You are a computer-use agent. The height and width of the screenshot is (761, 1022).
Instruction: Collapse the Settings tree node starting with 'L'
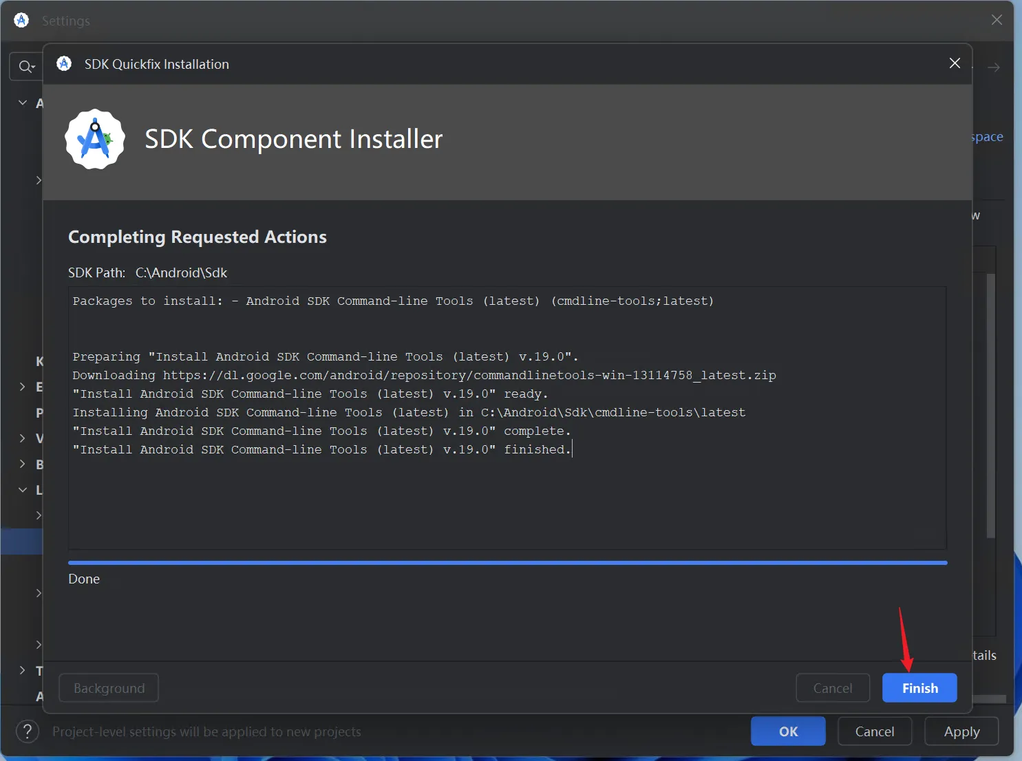pyautogui.click(x=23, y=490)
